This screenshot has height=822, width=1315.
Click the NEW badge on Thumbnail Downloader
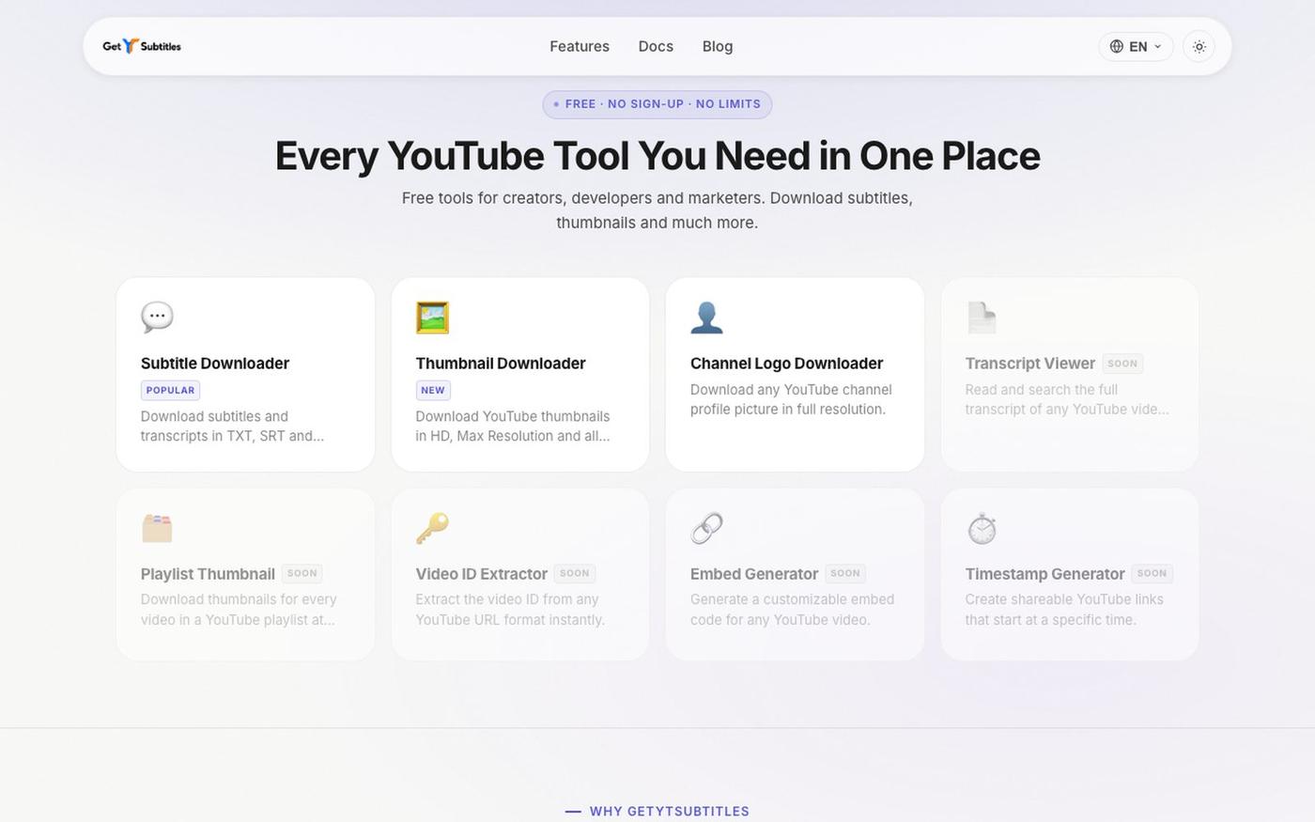coord(433,390)
